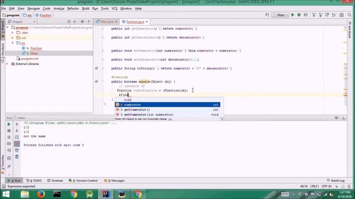Expand the out folder node
355x199 pixels.
13,38
